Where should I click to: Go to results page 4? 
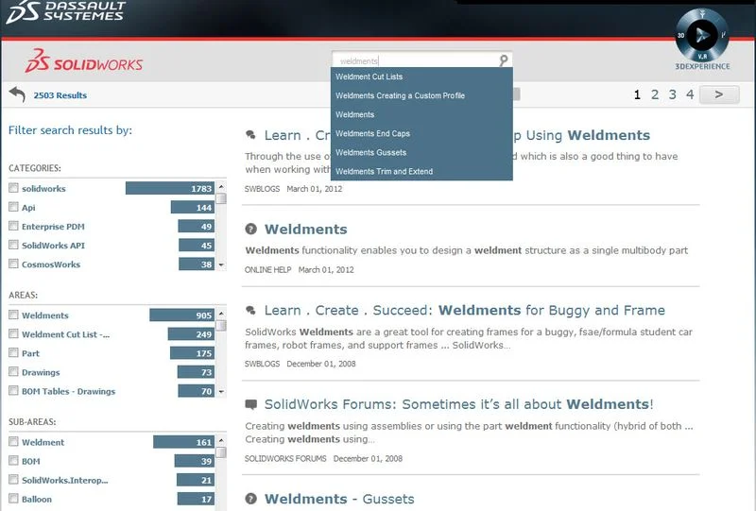(690, 94)
